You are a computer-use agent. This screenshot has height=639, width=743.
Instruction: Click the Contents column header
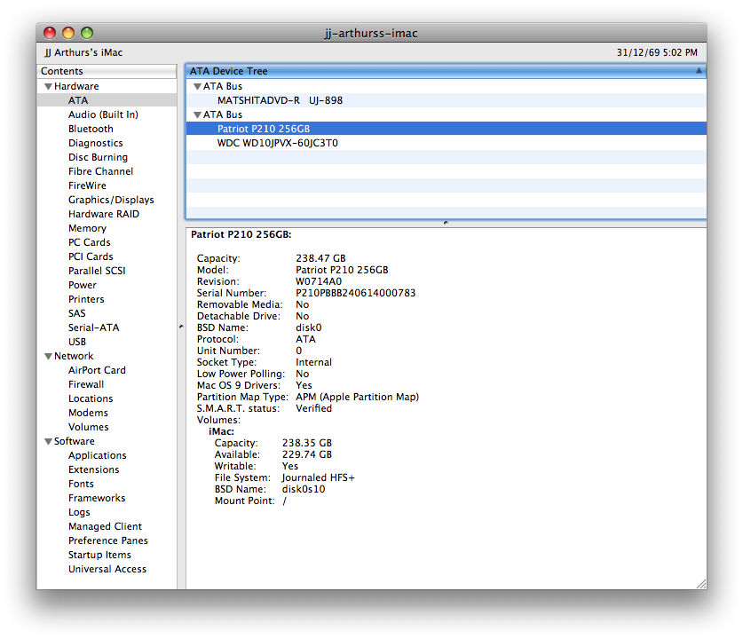pyautogui.click(x=107, y=71)
